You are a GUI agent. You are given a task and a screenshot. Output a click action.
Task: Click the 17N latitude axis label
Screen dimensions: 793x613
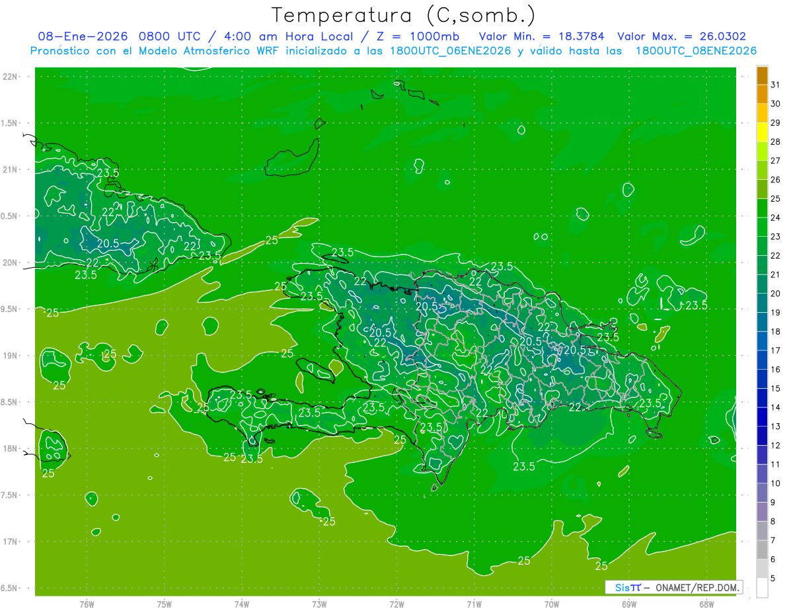click(10, 542)
